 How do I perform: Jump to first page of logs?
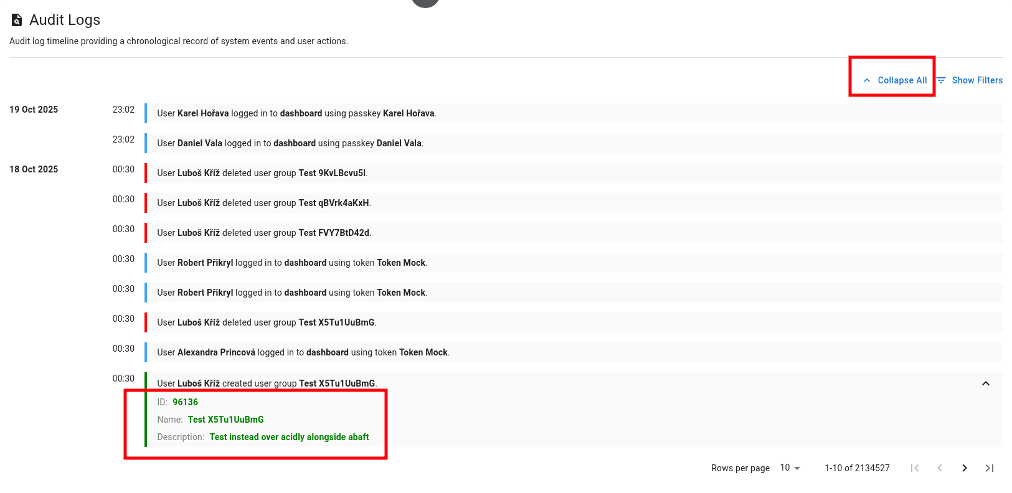[x=914, y=468]
